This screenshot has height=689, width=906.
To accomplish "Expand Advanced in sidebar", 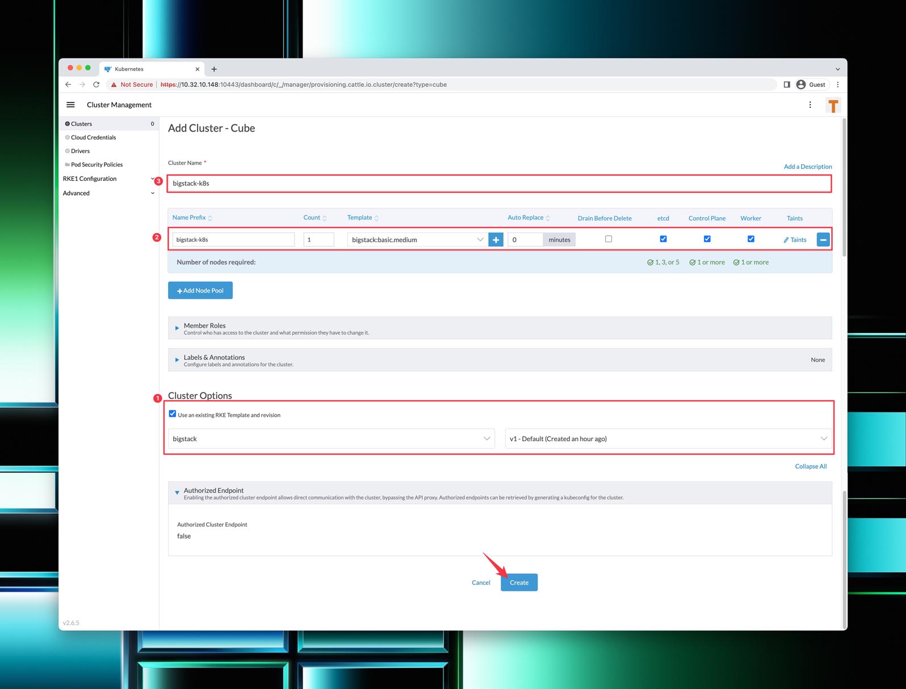I will [x=108, y=193].
